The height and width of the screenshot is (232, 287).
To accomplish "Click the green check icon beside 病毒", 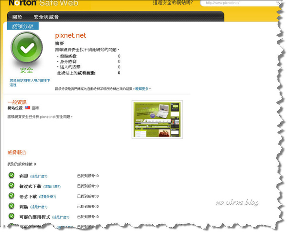I will (11, 175).
